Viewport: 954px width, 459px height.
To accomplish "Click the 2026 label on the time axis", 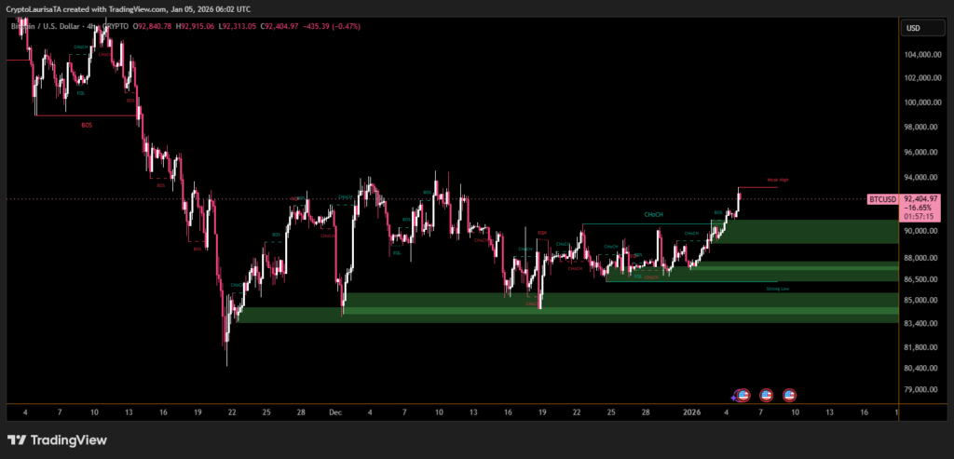I will tap(692, 411).
